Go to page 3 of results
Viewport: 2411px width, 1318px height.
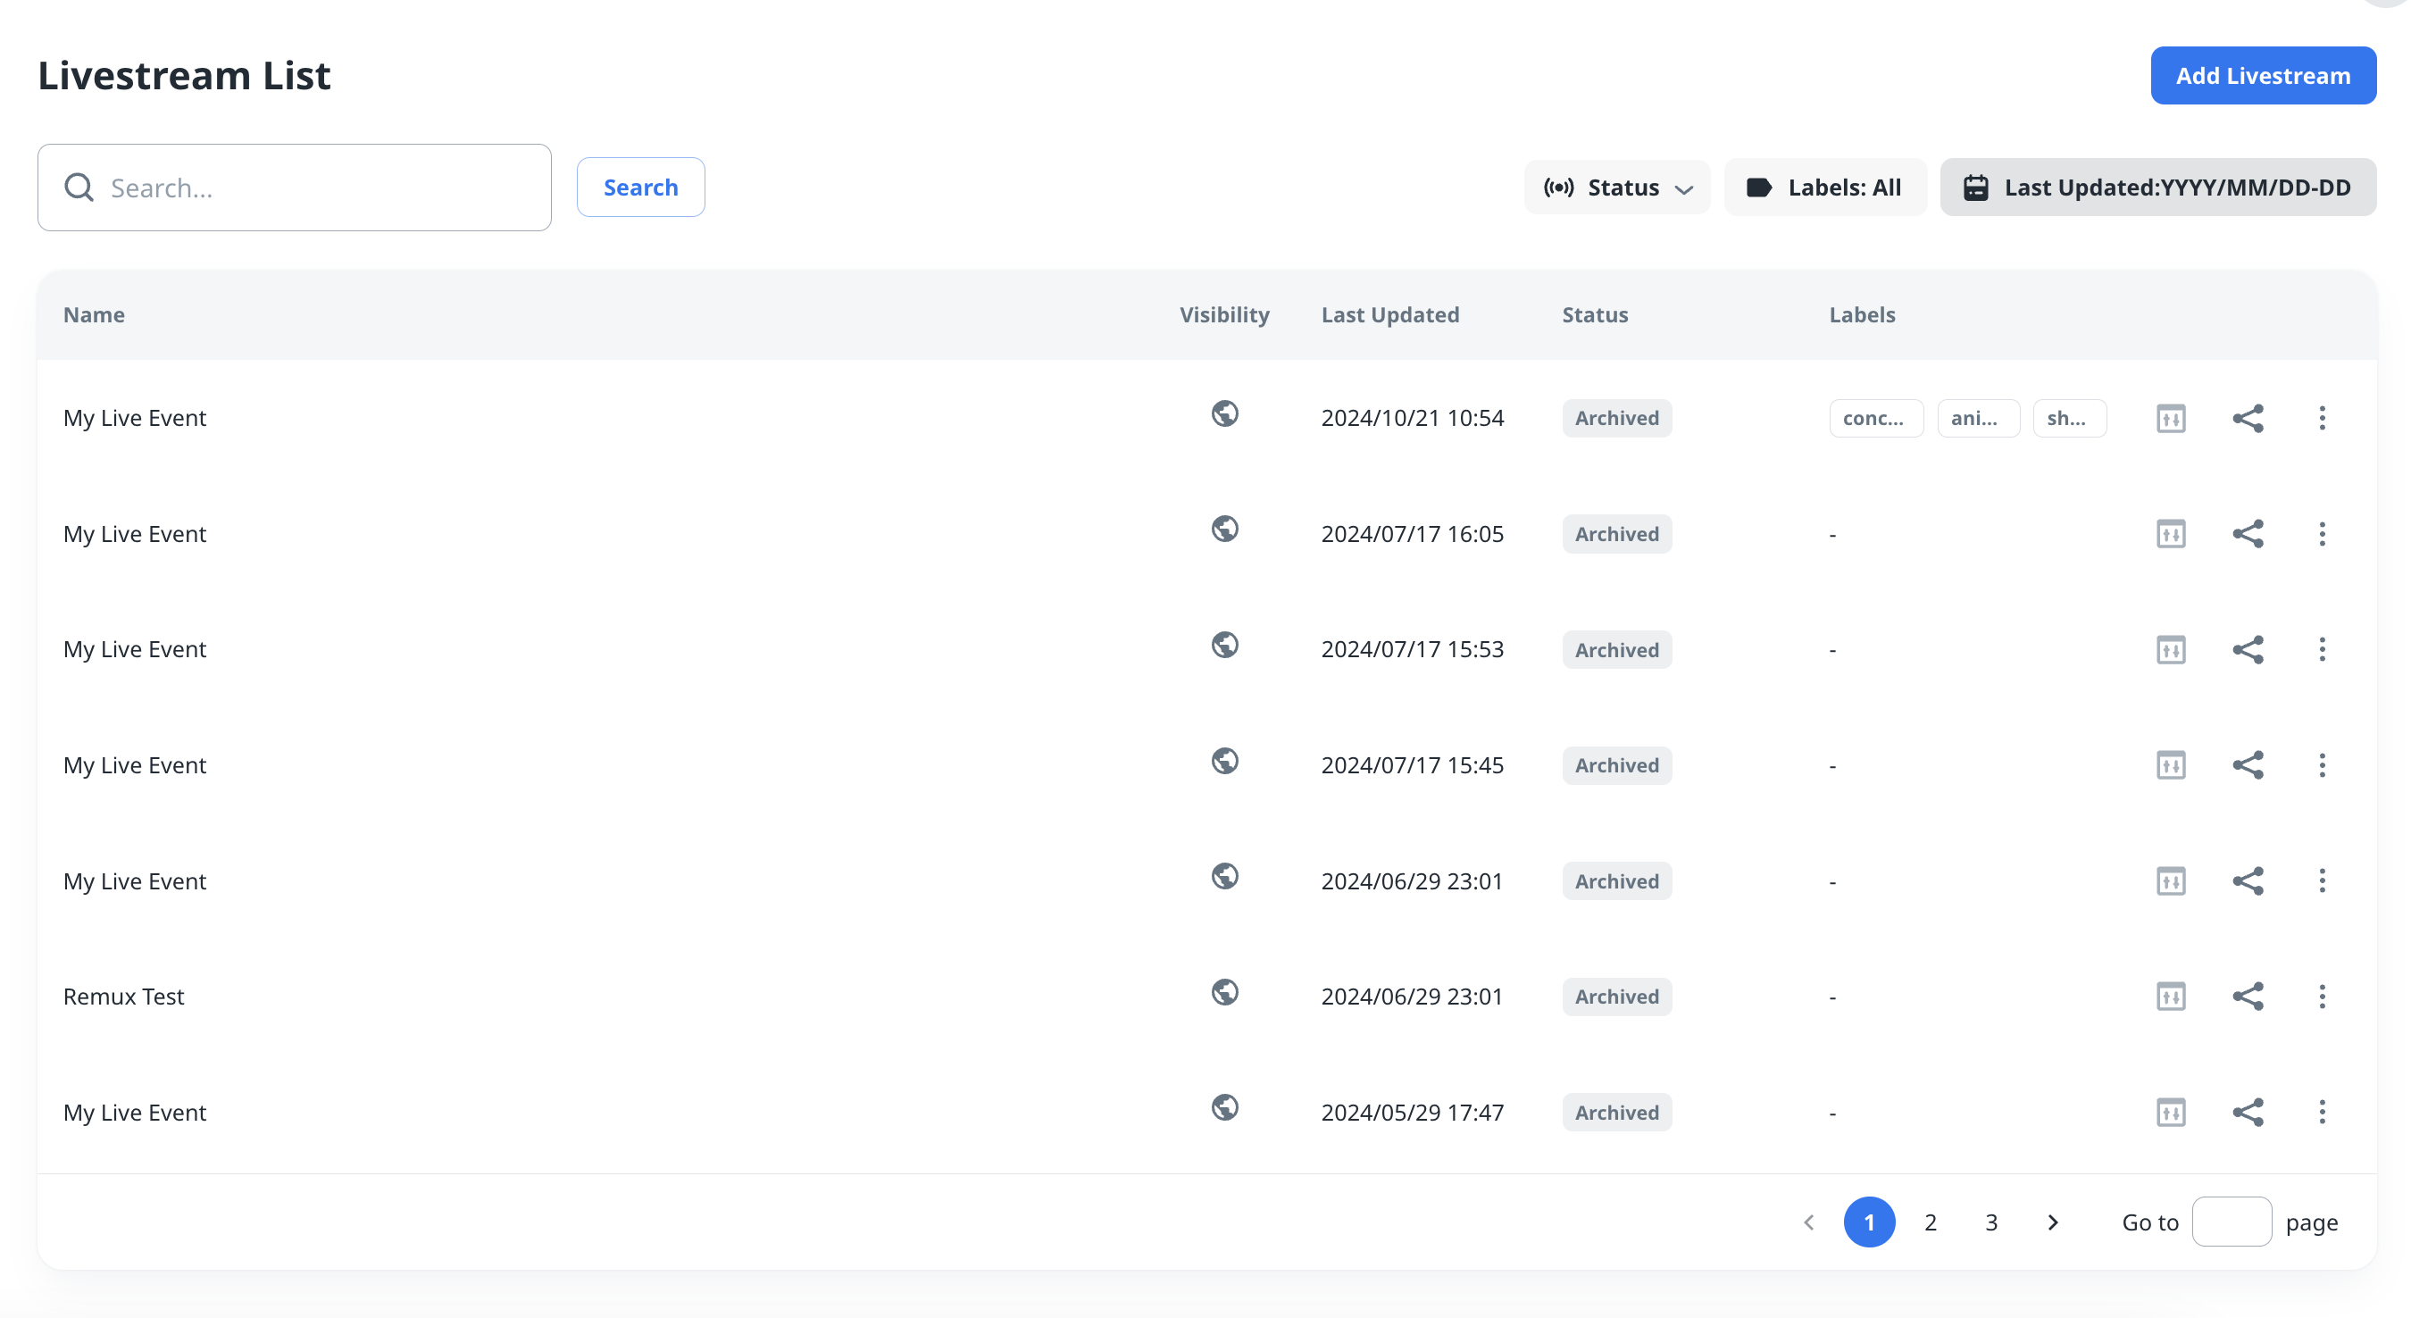click(x=1990, y=1222)
